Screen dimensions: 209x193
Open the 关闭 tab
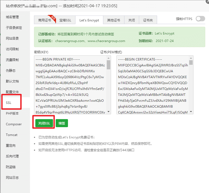(x=132, y=20)
